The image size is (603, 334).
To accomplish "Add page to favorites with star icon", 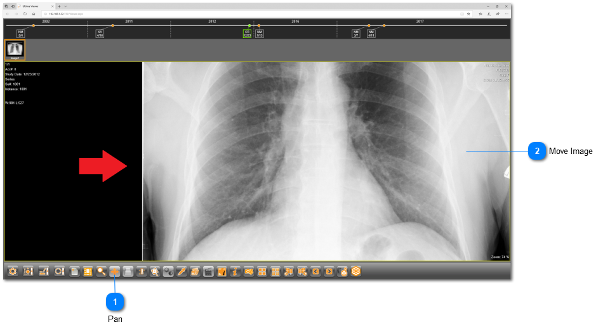I will 468,14.
